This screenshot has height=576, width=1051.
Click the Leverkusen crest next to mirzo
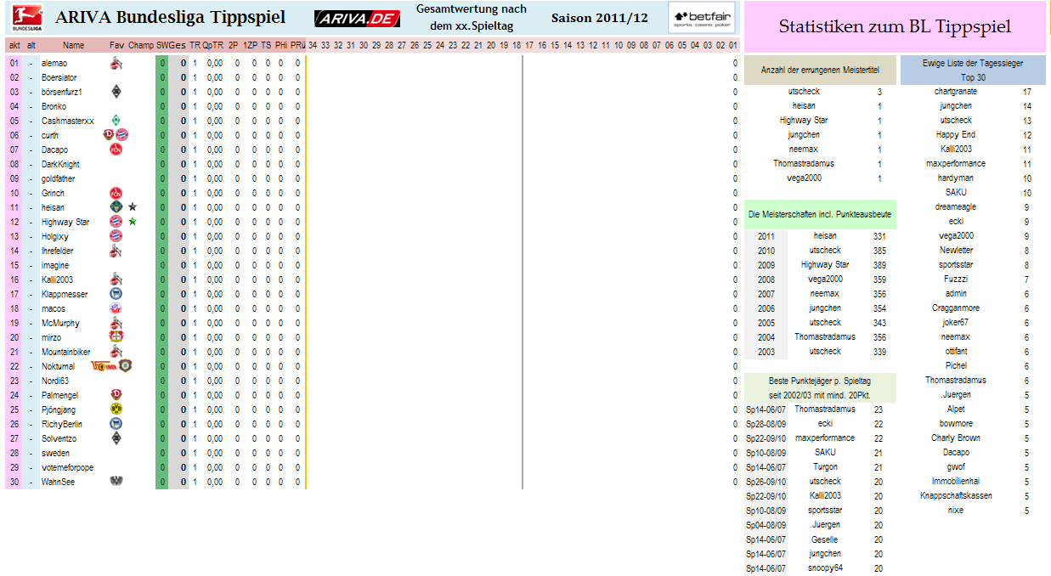[116, 337]
